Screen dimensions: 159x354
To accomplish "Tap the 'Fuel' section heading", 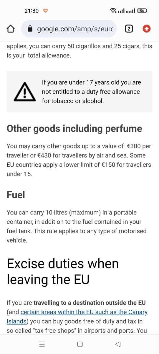I will pyautogui.click(x=16, y=195).
